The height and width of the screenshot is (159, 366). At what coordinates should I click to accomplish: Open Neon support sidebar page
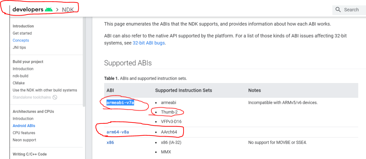(24, 140)
